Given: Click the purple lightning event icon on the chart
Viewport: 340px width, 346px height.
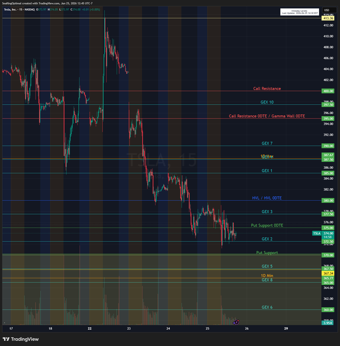Looking at the screenshot, I should tap(236, 322).
